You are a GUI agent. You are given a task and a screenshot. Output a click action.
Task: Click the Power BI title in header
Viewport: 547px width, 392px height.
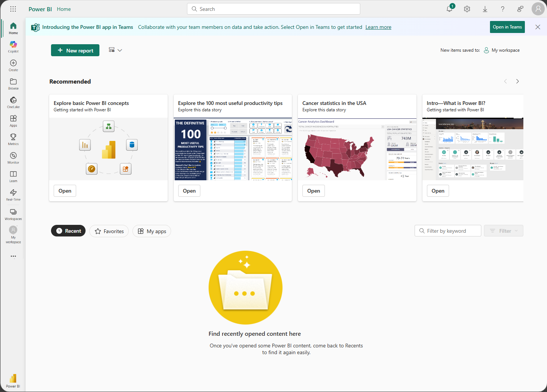pyautogui.click(x=40, y=9)
